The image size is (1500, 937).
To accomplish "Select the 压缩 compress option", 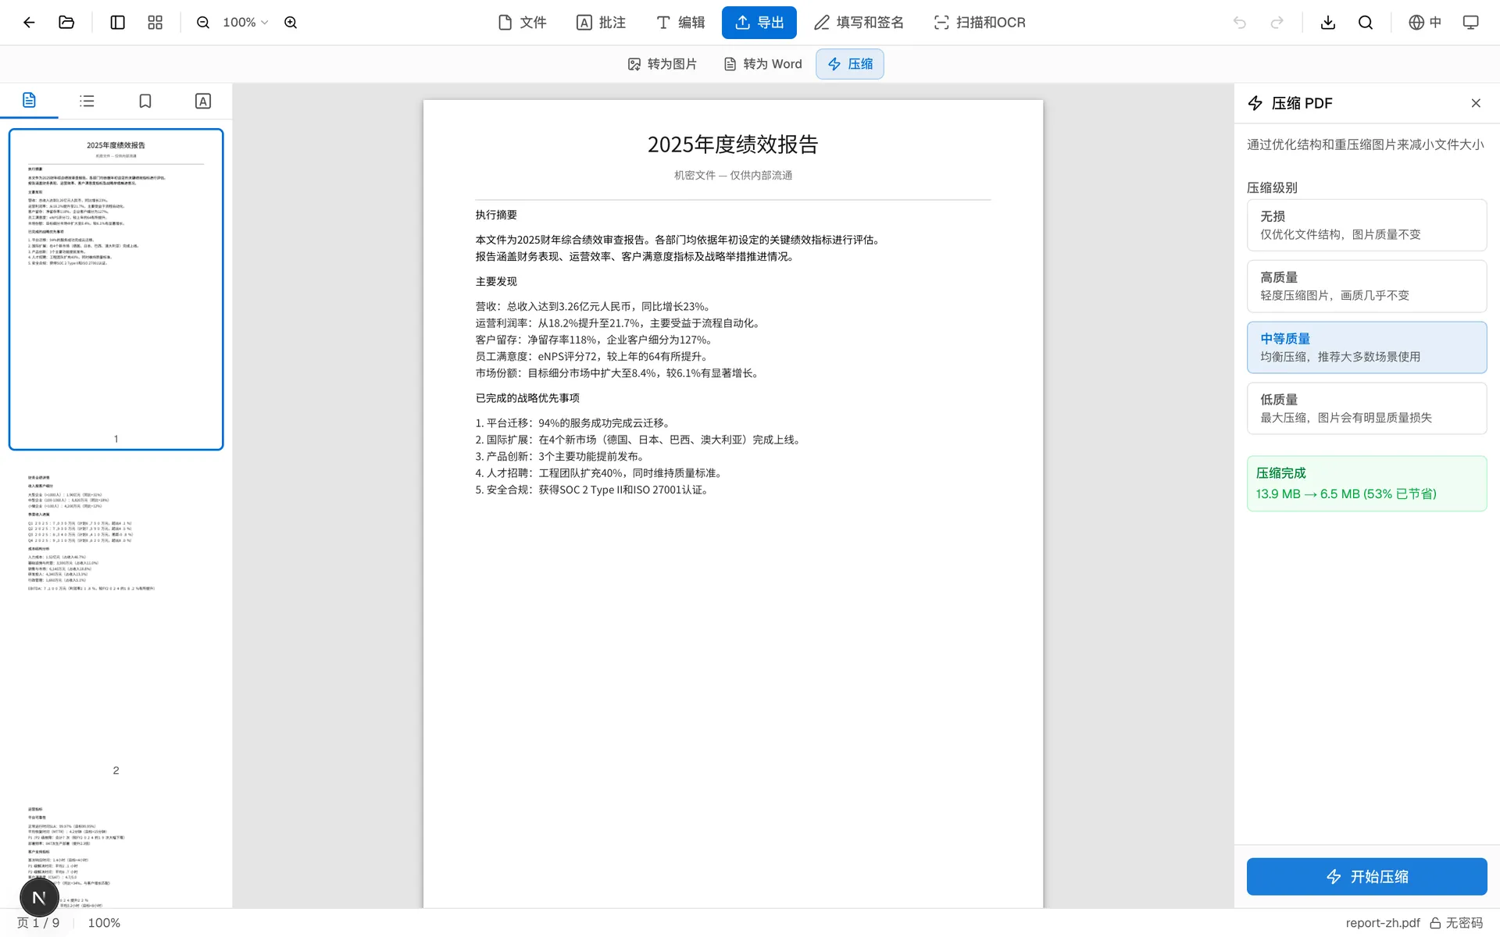I will click(850, 64).
